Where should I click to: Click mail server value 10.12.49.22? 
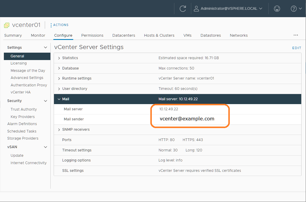click(169, 109)
